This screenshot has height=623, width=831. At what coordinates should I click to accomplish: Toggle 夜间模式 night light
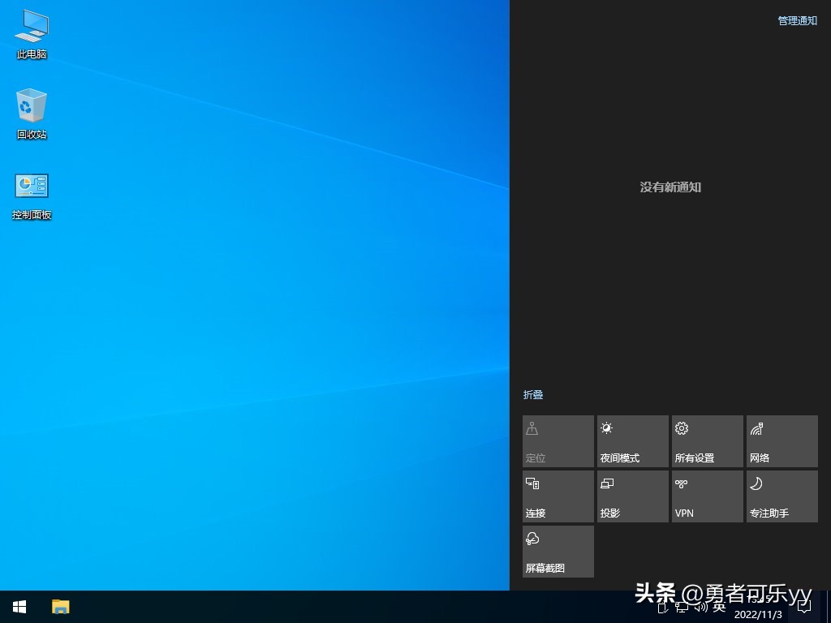click(x=632, y=440)
